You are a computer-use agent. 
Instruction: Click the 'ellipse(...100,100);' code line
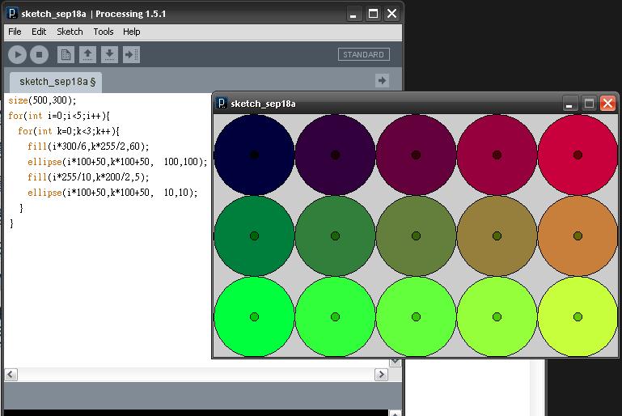(x=117, y=162)
